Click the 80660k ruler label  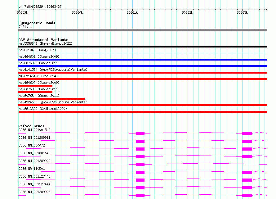pos(77,12)
